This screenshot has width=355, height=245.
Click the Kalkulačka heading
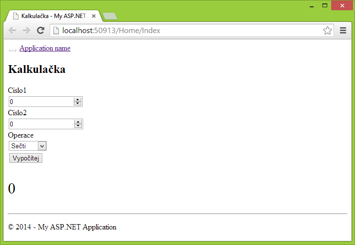pyautogui.click(x=36, y=69)
